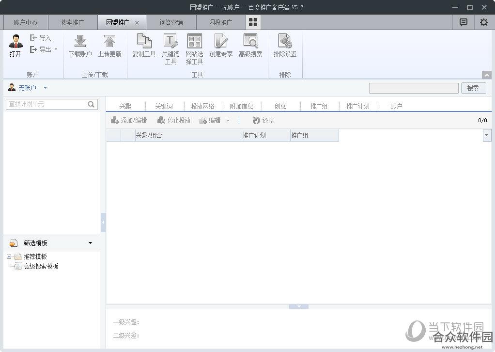
Task: Open the 编辑 dropdown arrow
Action: coord(228,121)
